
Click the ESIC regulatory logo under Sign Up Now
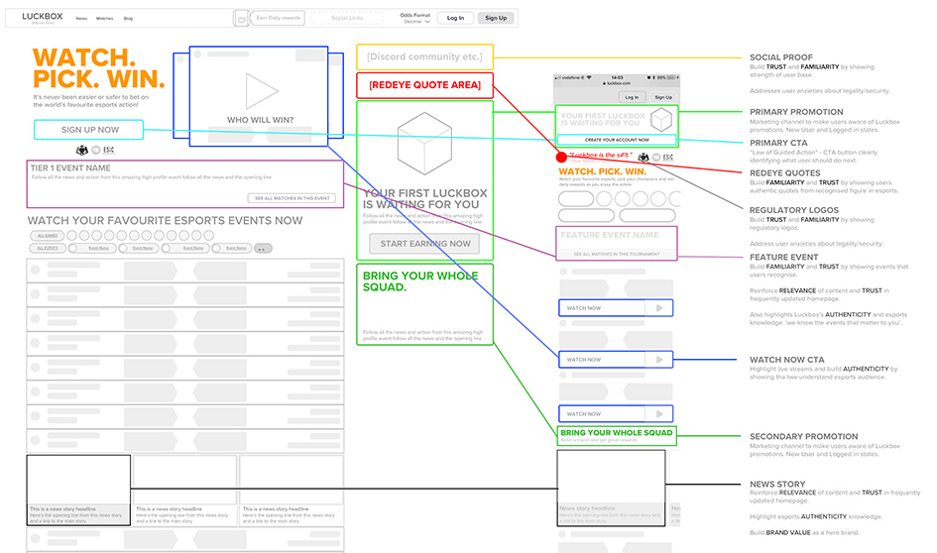[x=109, y=151]
